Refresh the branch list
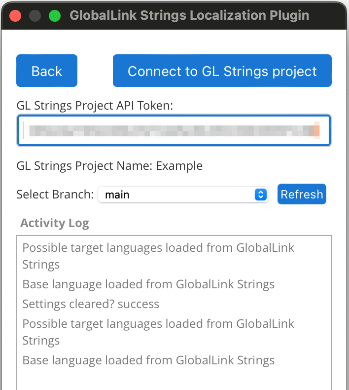 (x=302, y=194)
